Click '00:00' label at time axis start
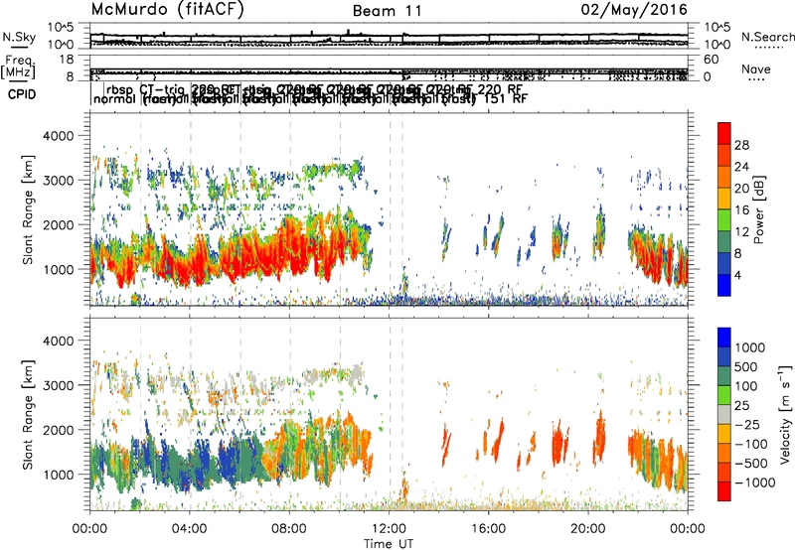Viewport: 795px width, 550px height. click(x=89, y=529)
